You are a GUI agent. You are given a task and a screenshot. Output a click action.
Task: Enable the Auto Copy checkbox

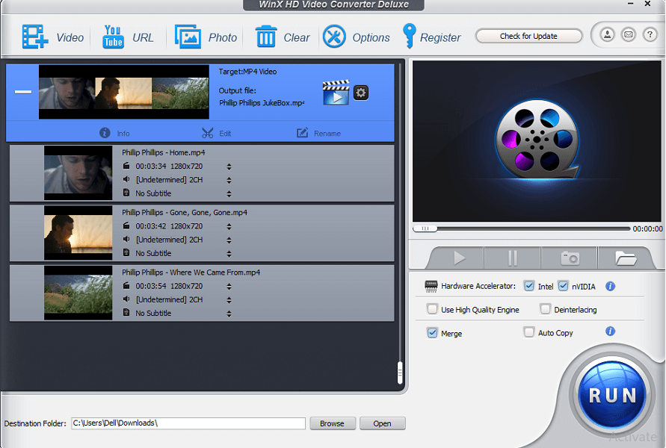pyautogui.click(x=528, y=332)
